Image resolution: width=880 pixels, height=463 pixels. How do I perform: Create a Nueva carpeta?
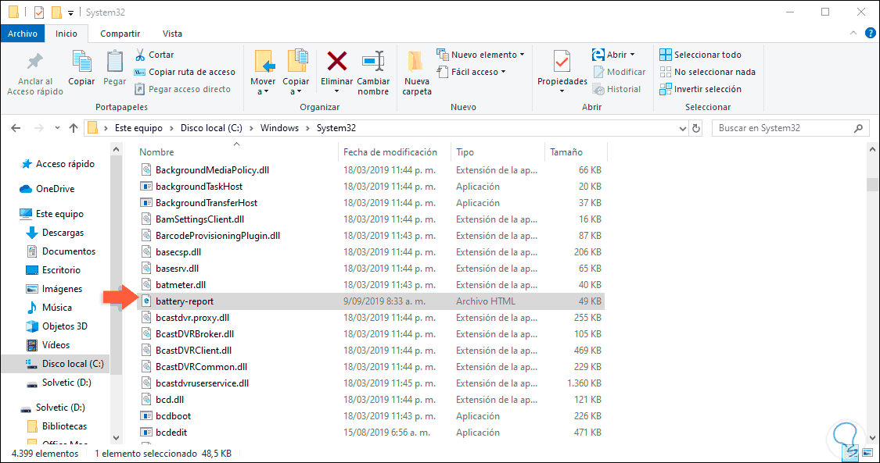pos(417,73)
